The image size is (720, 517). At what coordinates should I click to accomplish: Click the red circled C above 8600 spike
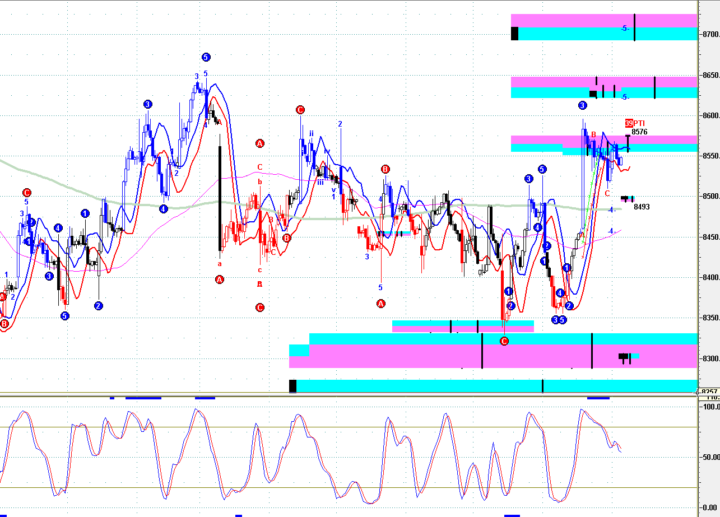pos(300,110)
